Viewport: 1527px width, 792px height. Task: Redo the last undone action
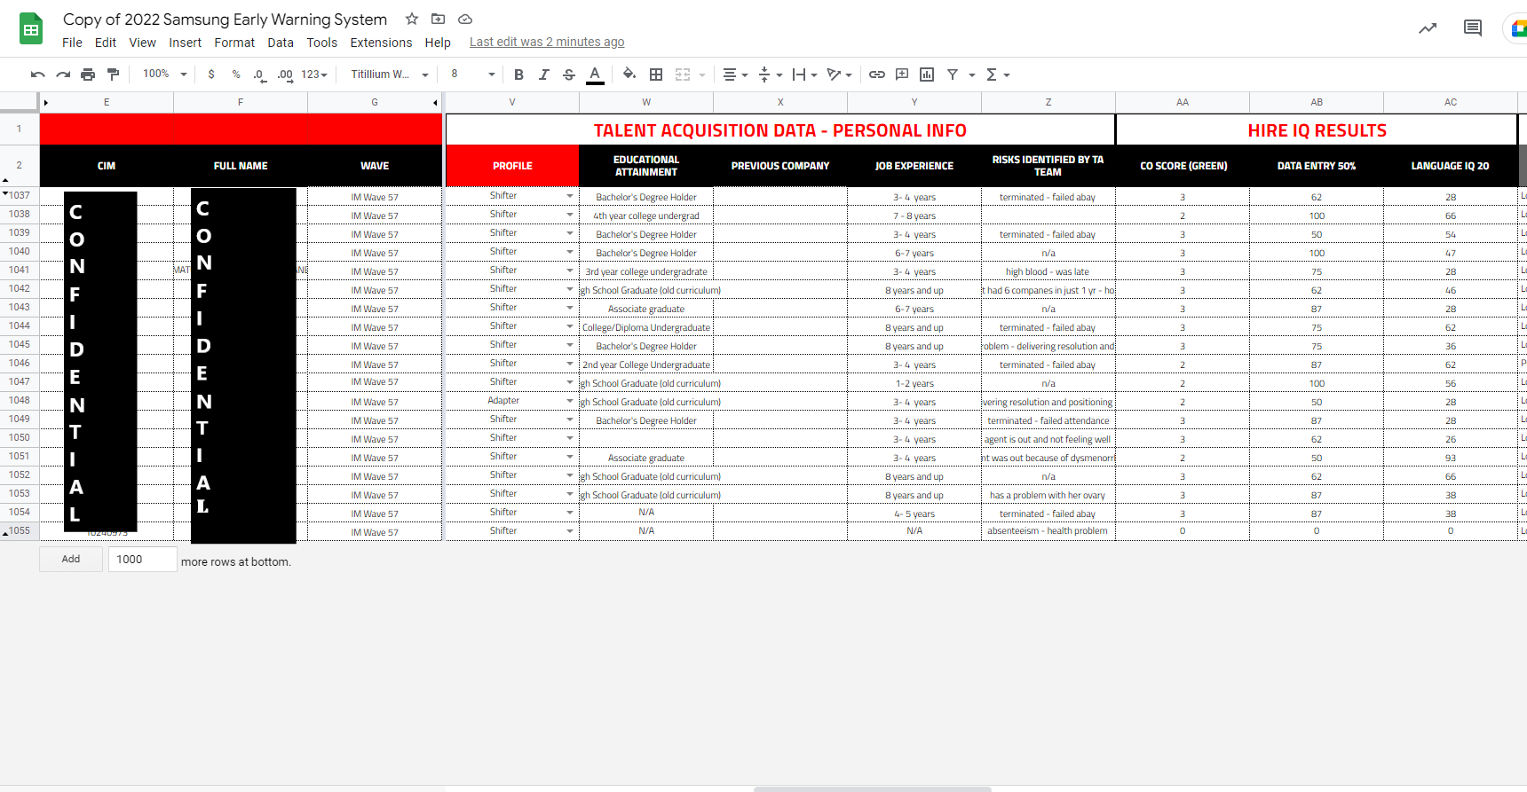pos(63,74)
